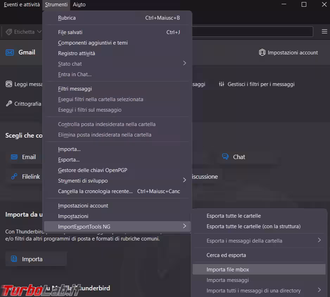Click into the search field at top
The width and height of the screenshot is (330, 297).
pyautogui.click(x=252, y=32)
